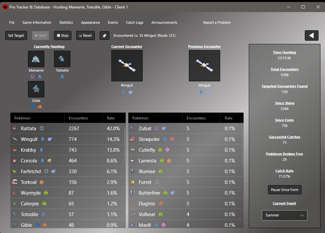Image resolution: width=325 pixels, height=233 pixels.
Task: Click the water type icon under Previous Encounter
Action: tap(201, 92)
